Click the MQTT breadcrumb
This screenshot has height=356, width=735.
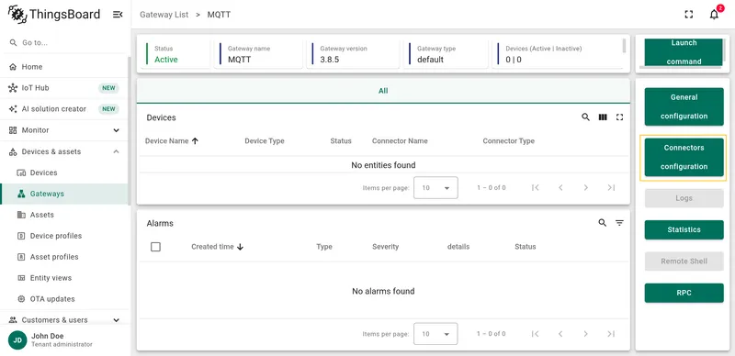click(219, 15)
